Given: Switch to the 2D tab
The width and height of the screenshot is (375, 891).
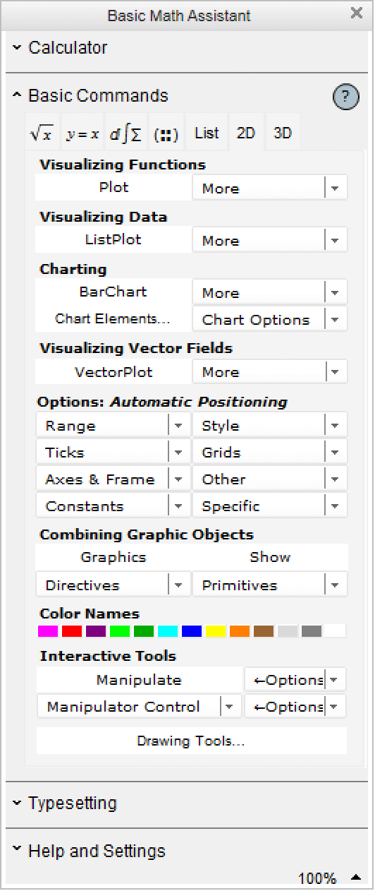Looking at the screenshot, I should 246,133.
